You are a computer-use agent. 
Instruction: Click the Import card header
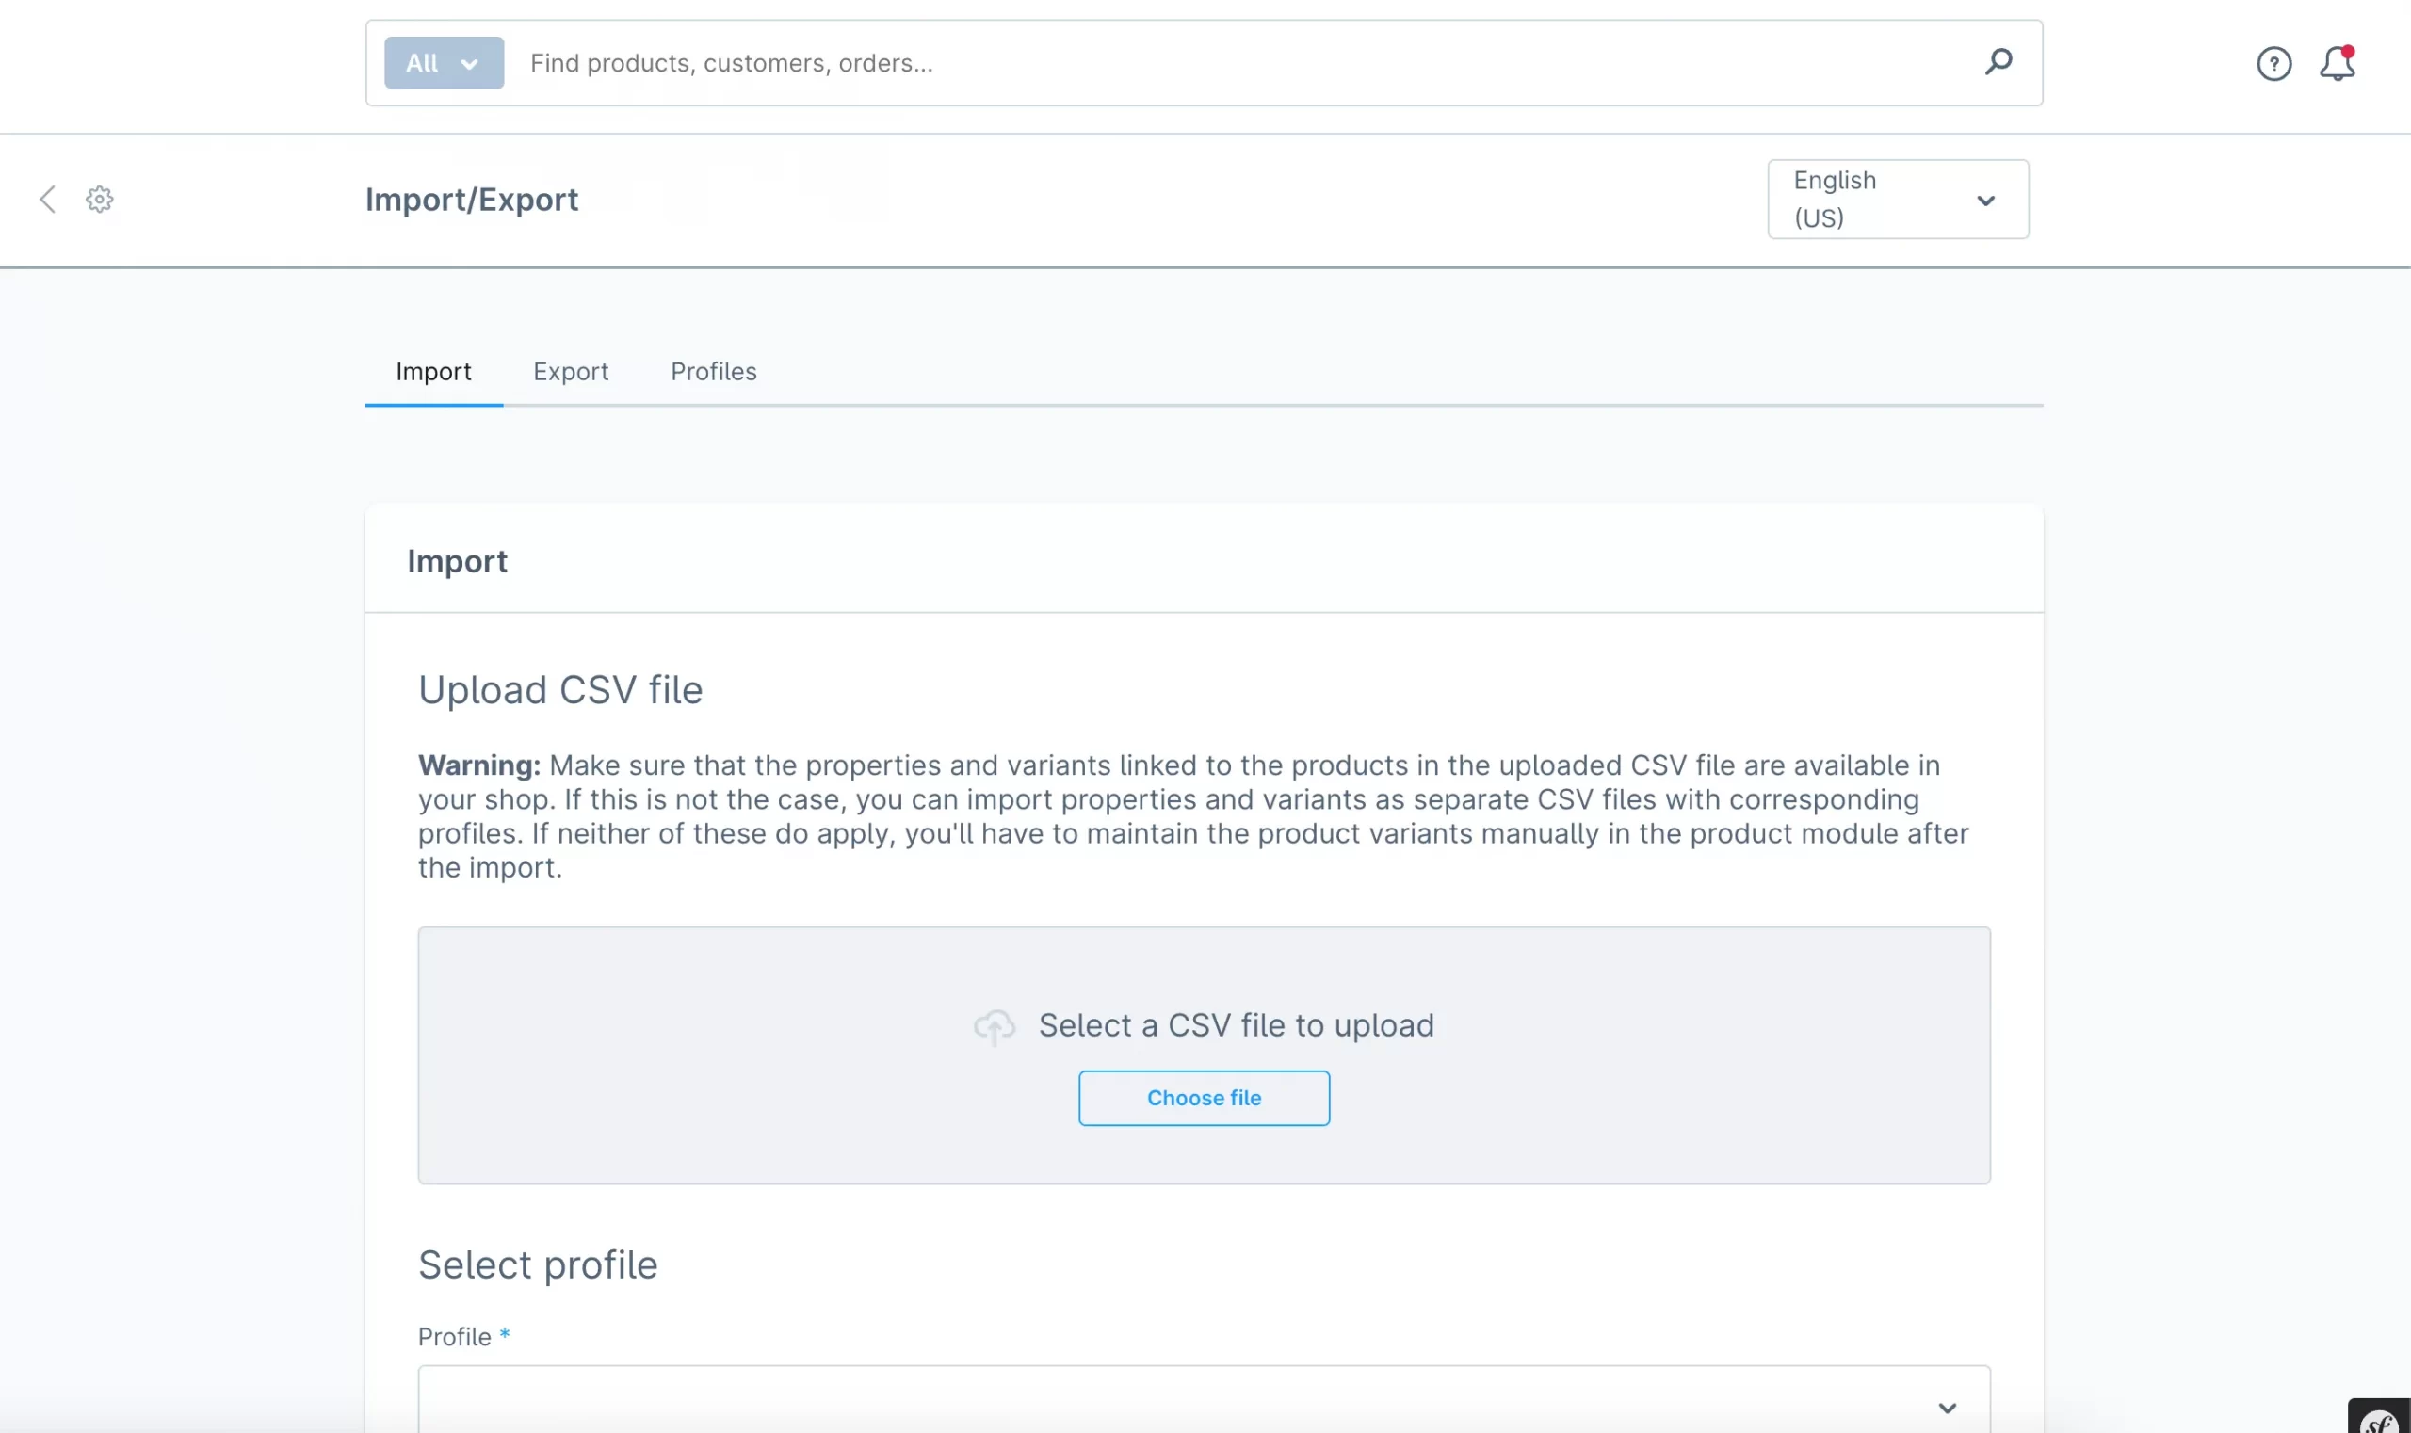(1204, 558)
